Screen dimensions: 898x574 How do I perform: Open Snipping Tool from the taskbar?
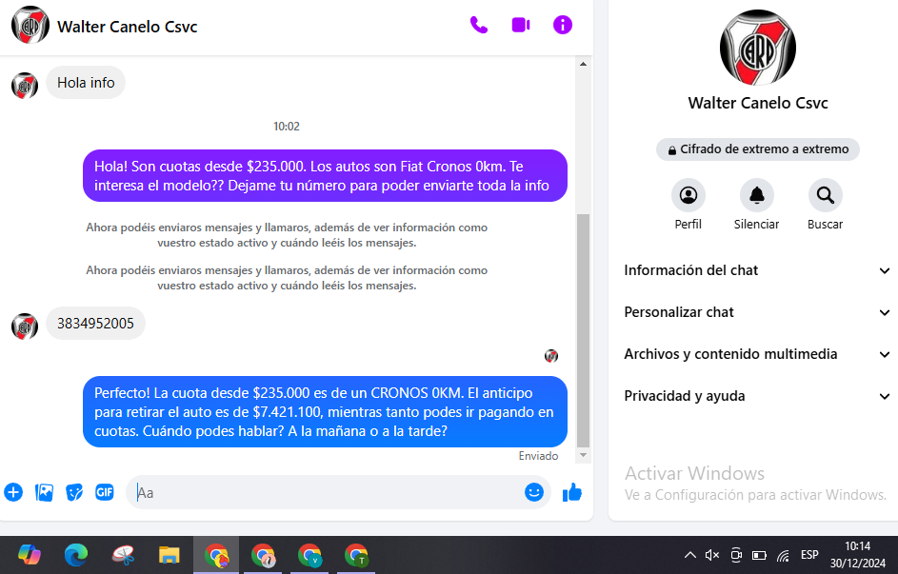tap(123, 555)
